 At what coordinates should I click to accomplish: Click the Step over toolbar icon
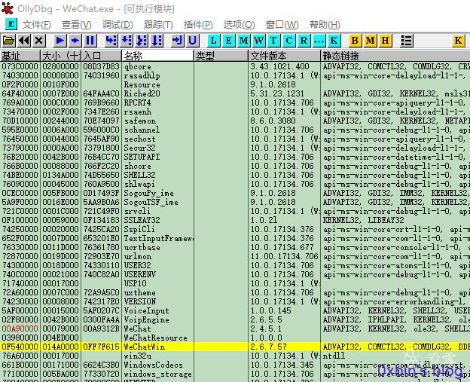(x=127, y=41)
